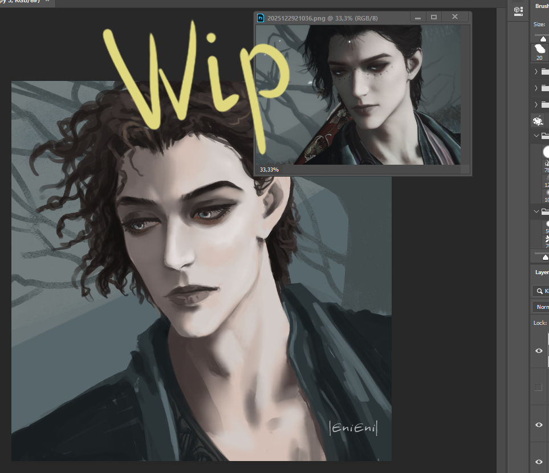Maximize the floating reference image window

[433, 18]
